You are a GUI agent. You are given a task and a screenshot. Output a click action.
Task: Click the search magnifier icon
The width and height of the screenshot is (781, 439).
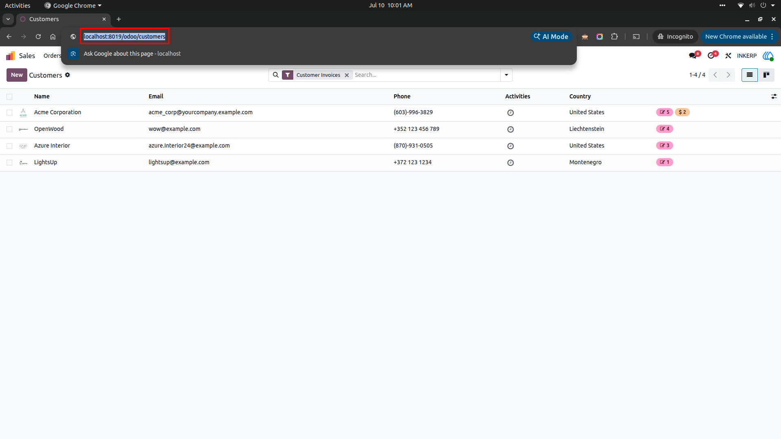pyautogui.click(x=276, y=75)
